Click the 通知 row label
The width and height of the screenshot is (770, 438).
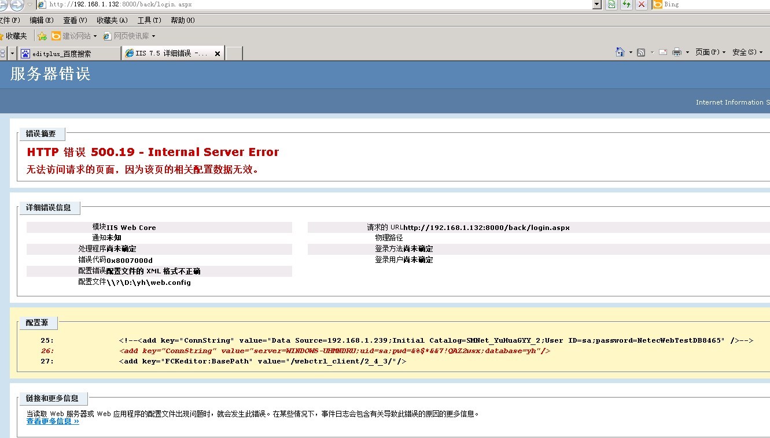[x=100, y=238]
